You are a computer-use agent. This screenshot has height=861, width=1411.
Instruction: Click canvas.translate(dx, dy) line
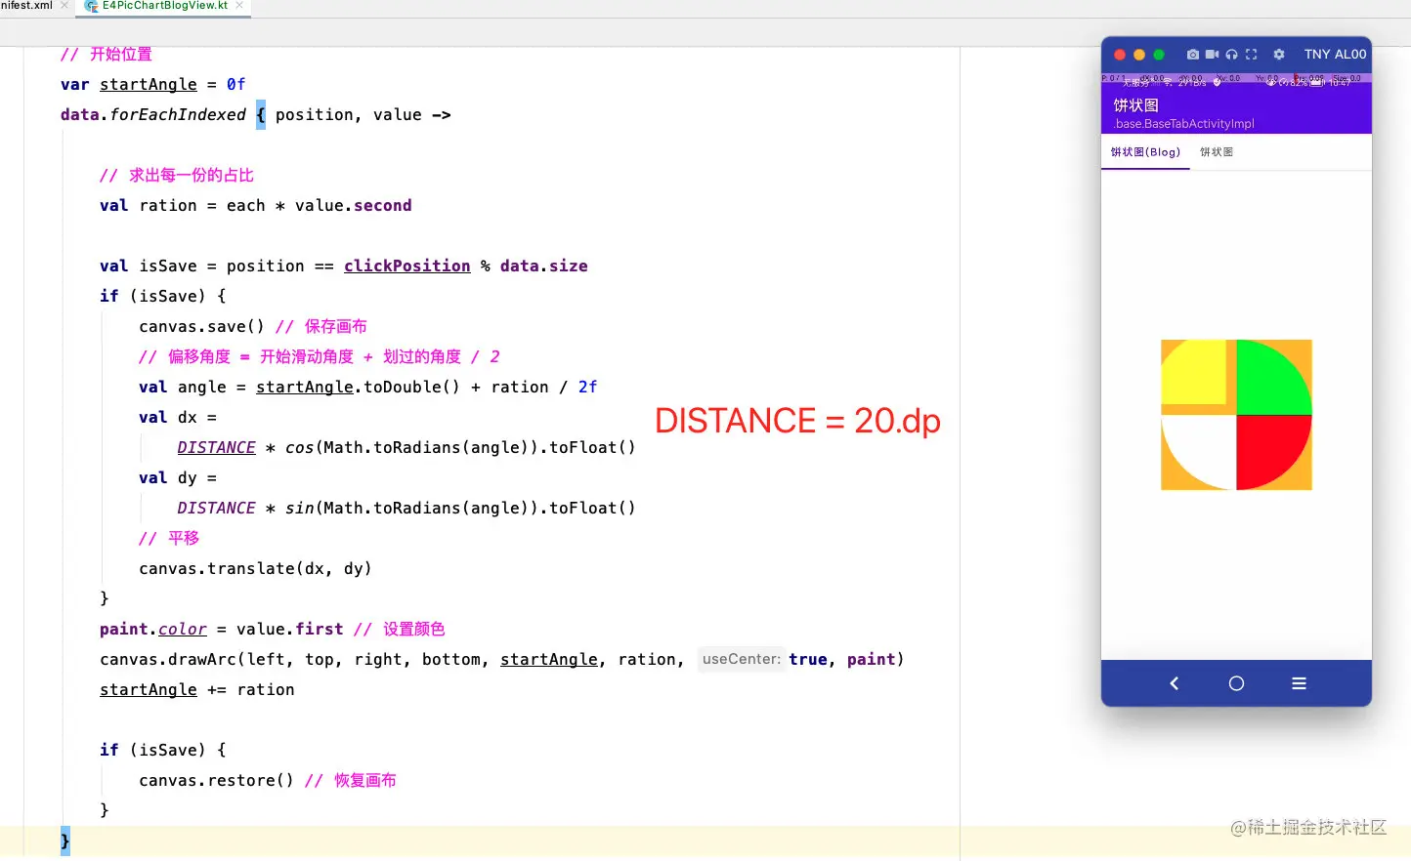tap(255, 568)
